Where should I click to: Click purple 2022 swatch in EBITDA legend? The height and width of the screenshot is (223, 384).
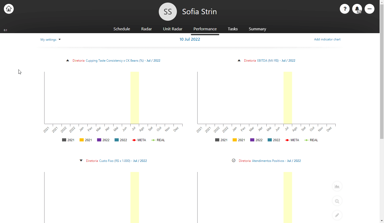252,140
